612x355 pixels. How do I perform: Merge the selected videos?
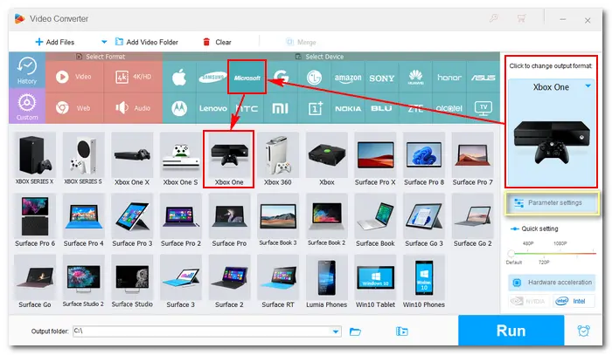point(301,42)
